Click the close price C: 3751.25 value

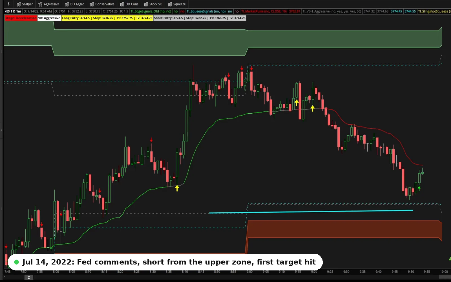110,11
